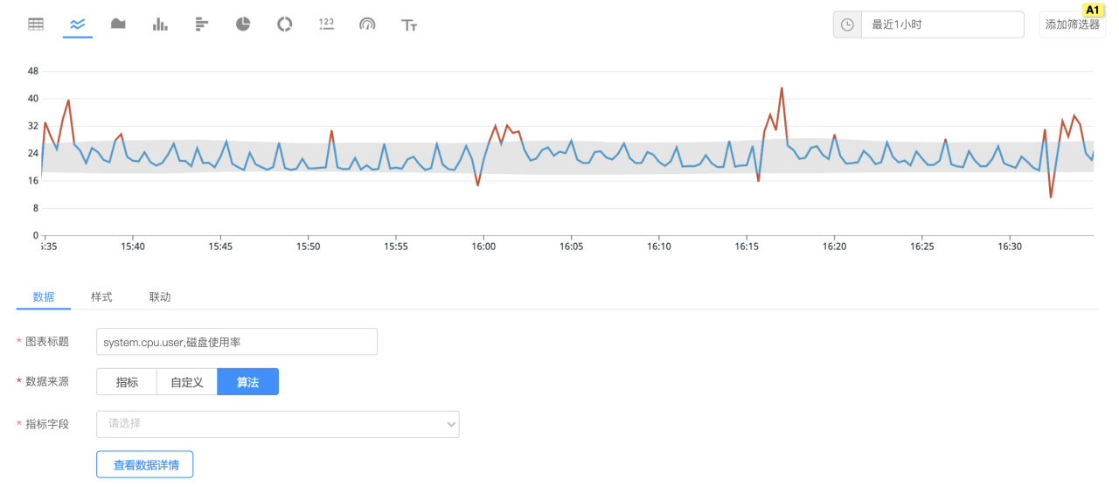The image size is (1119, 487).
Task: Choose 自定义 as data source
Action: 187,382
